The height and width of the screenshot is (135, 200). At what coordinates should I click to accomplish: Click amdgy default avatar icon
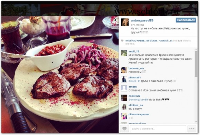pyautogui.click(x=124, y=88)
